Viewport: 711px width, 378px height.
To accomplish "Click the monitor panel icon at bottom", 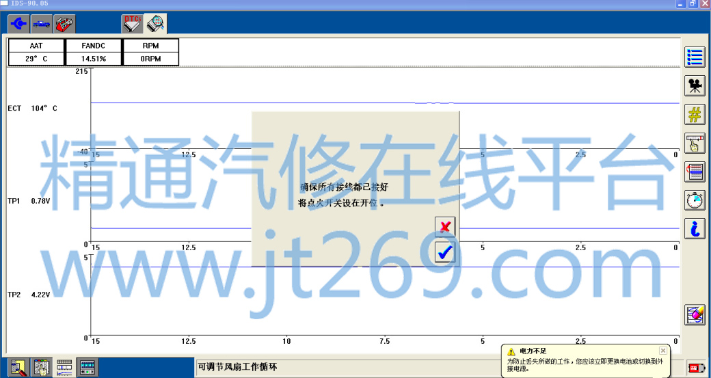I will pyautogui.click(x=87, y=367).
